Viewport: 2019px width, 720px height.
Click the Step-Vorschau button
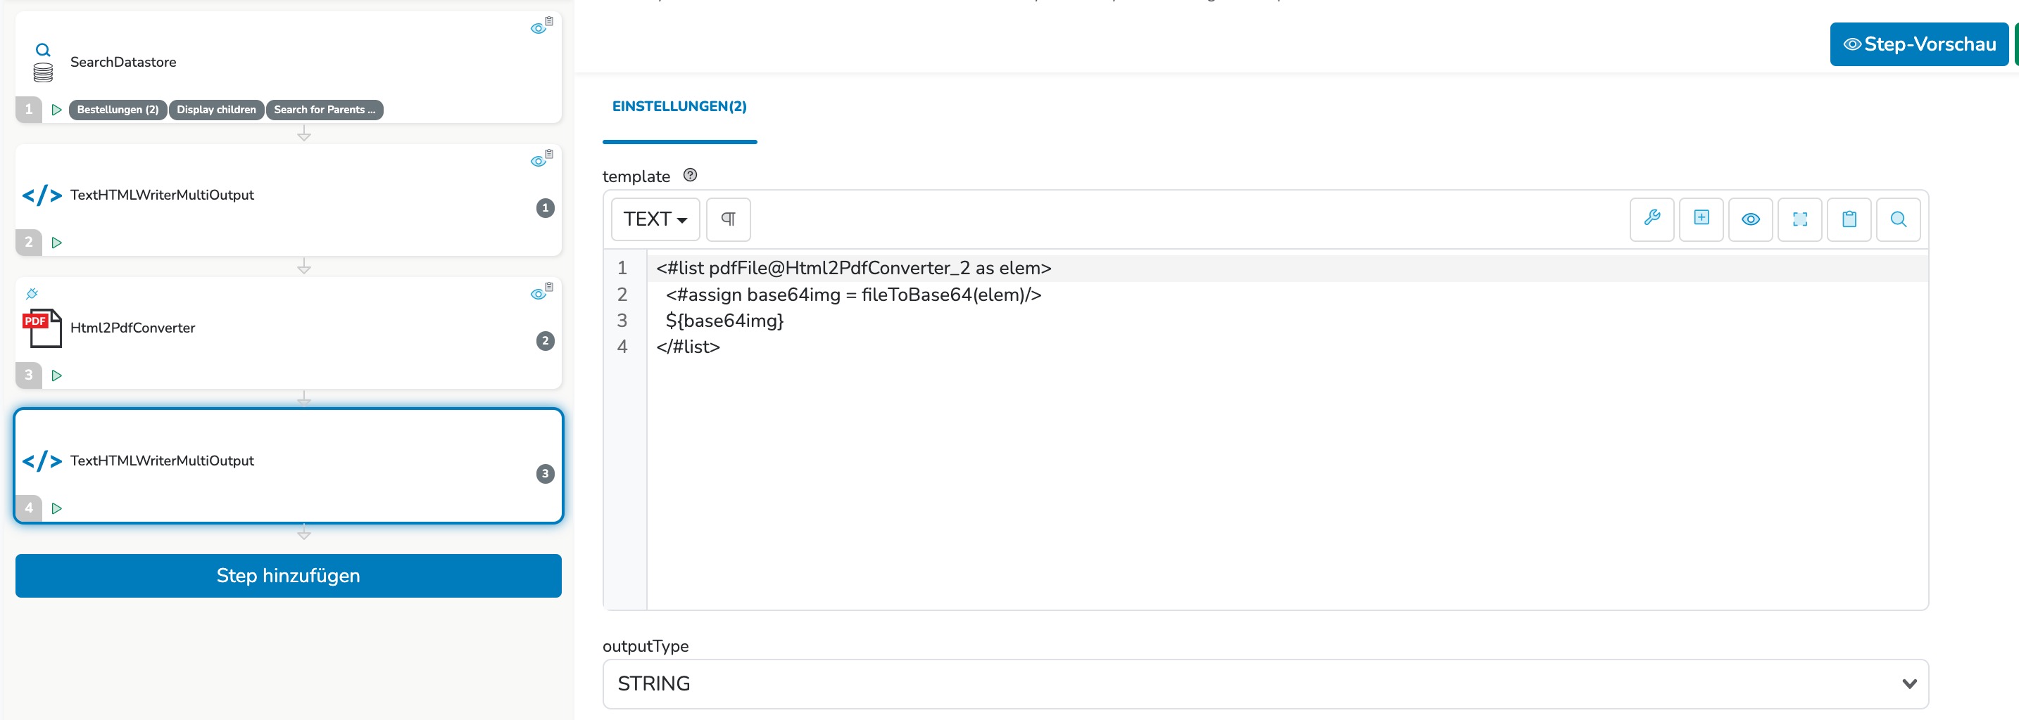(1918, 44)
